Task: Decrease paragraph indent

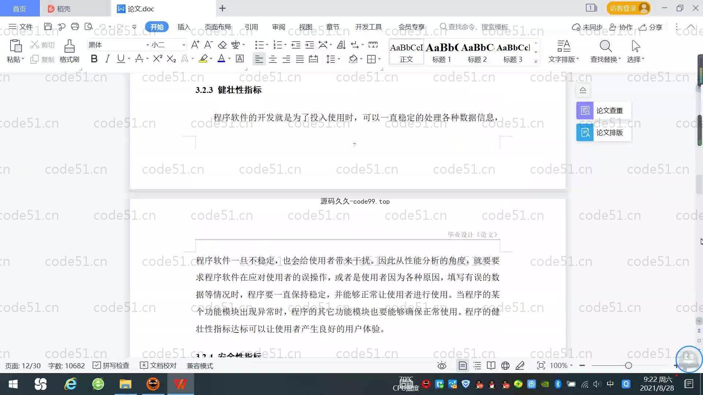Action: (296, 45)
